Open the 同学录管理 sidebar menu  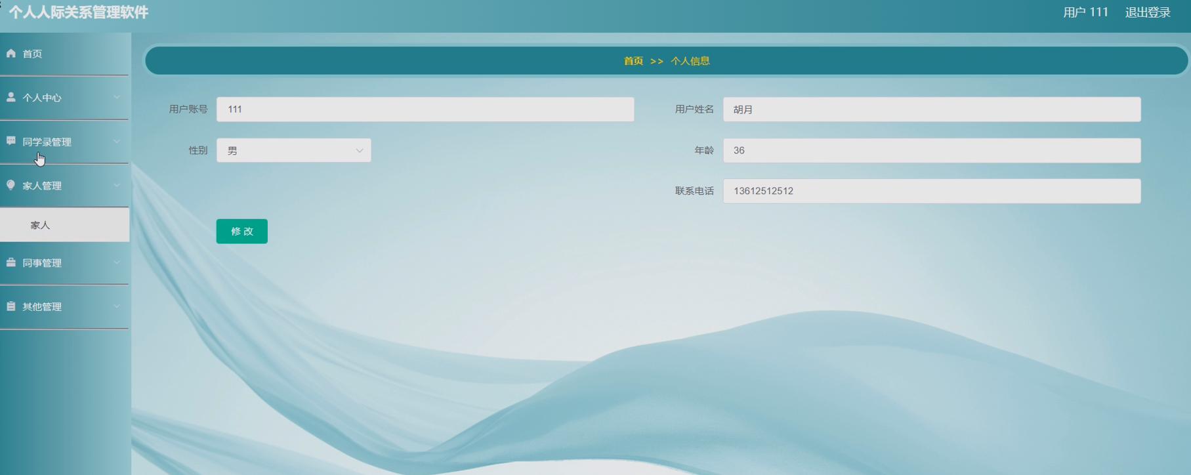(x=64, y=142)
